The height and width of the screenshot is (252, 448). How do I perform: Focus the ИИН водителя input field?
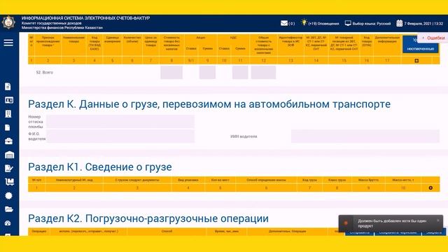click(365, 136)
